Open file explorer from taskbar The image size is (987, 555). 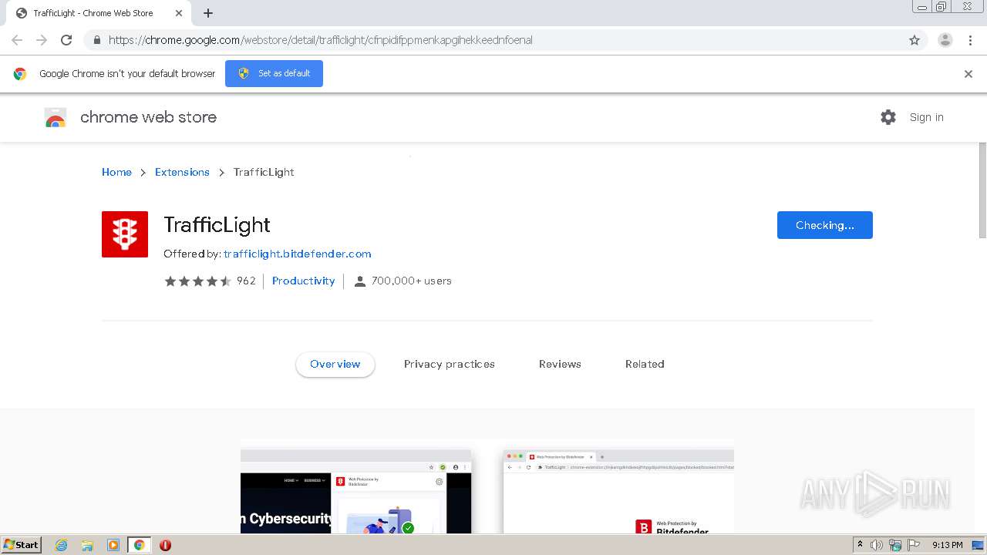[x=87, y=545]
